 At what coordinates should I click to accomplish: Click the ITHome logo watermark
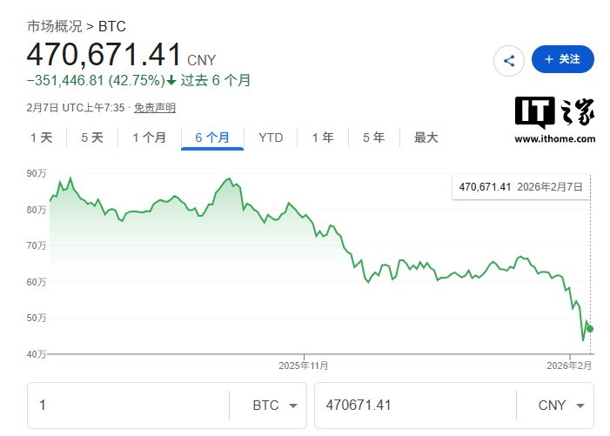click(x=554, y=120)
